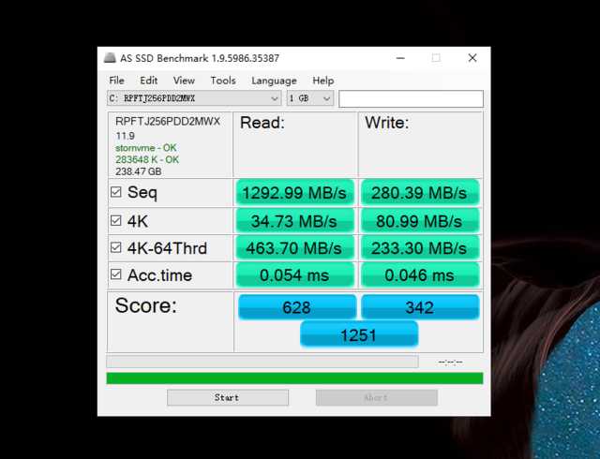The height and width of the screenshot is (459, 600).
Task: Click the AS SSD Benchmark title bar icon
Action: (x=111, y=58)
